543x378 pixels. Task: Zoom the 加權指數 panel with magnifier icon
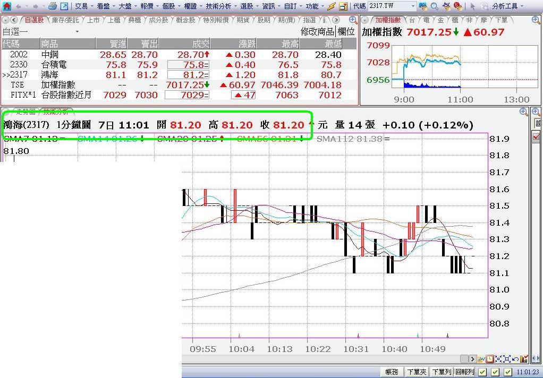[536, 20]
